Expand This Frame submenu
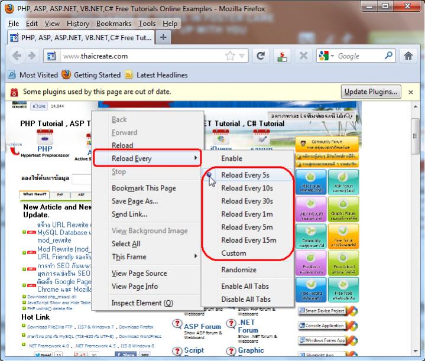425x361 pixels. (147, 256)
